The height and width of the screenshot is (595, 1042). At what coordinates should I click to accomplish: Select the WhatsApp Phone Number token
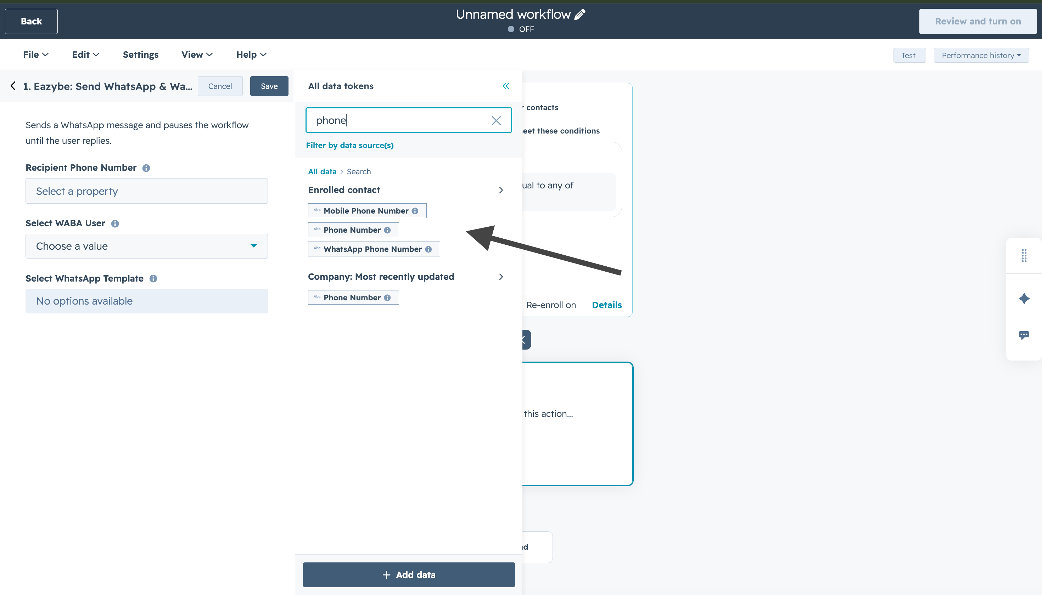[374, 249]
